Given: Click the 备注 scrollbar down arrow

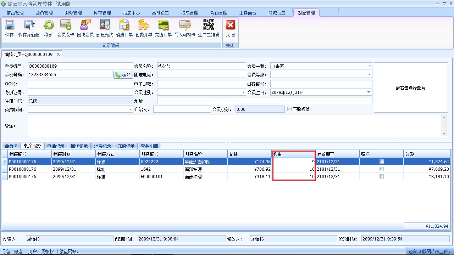Looking at the screenshot, I should (444, 134).
